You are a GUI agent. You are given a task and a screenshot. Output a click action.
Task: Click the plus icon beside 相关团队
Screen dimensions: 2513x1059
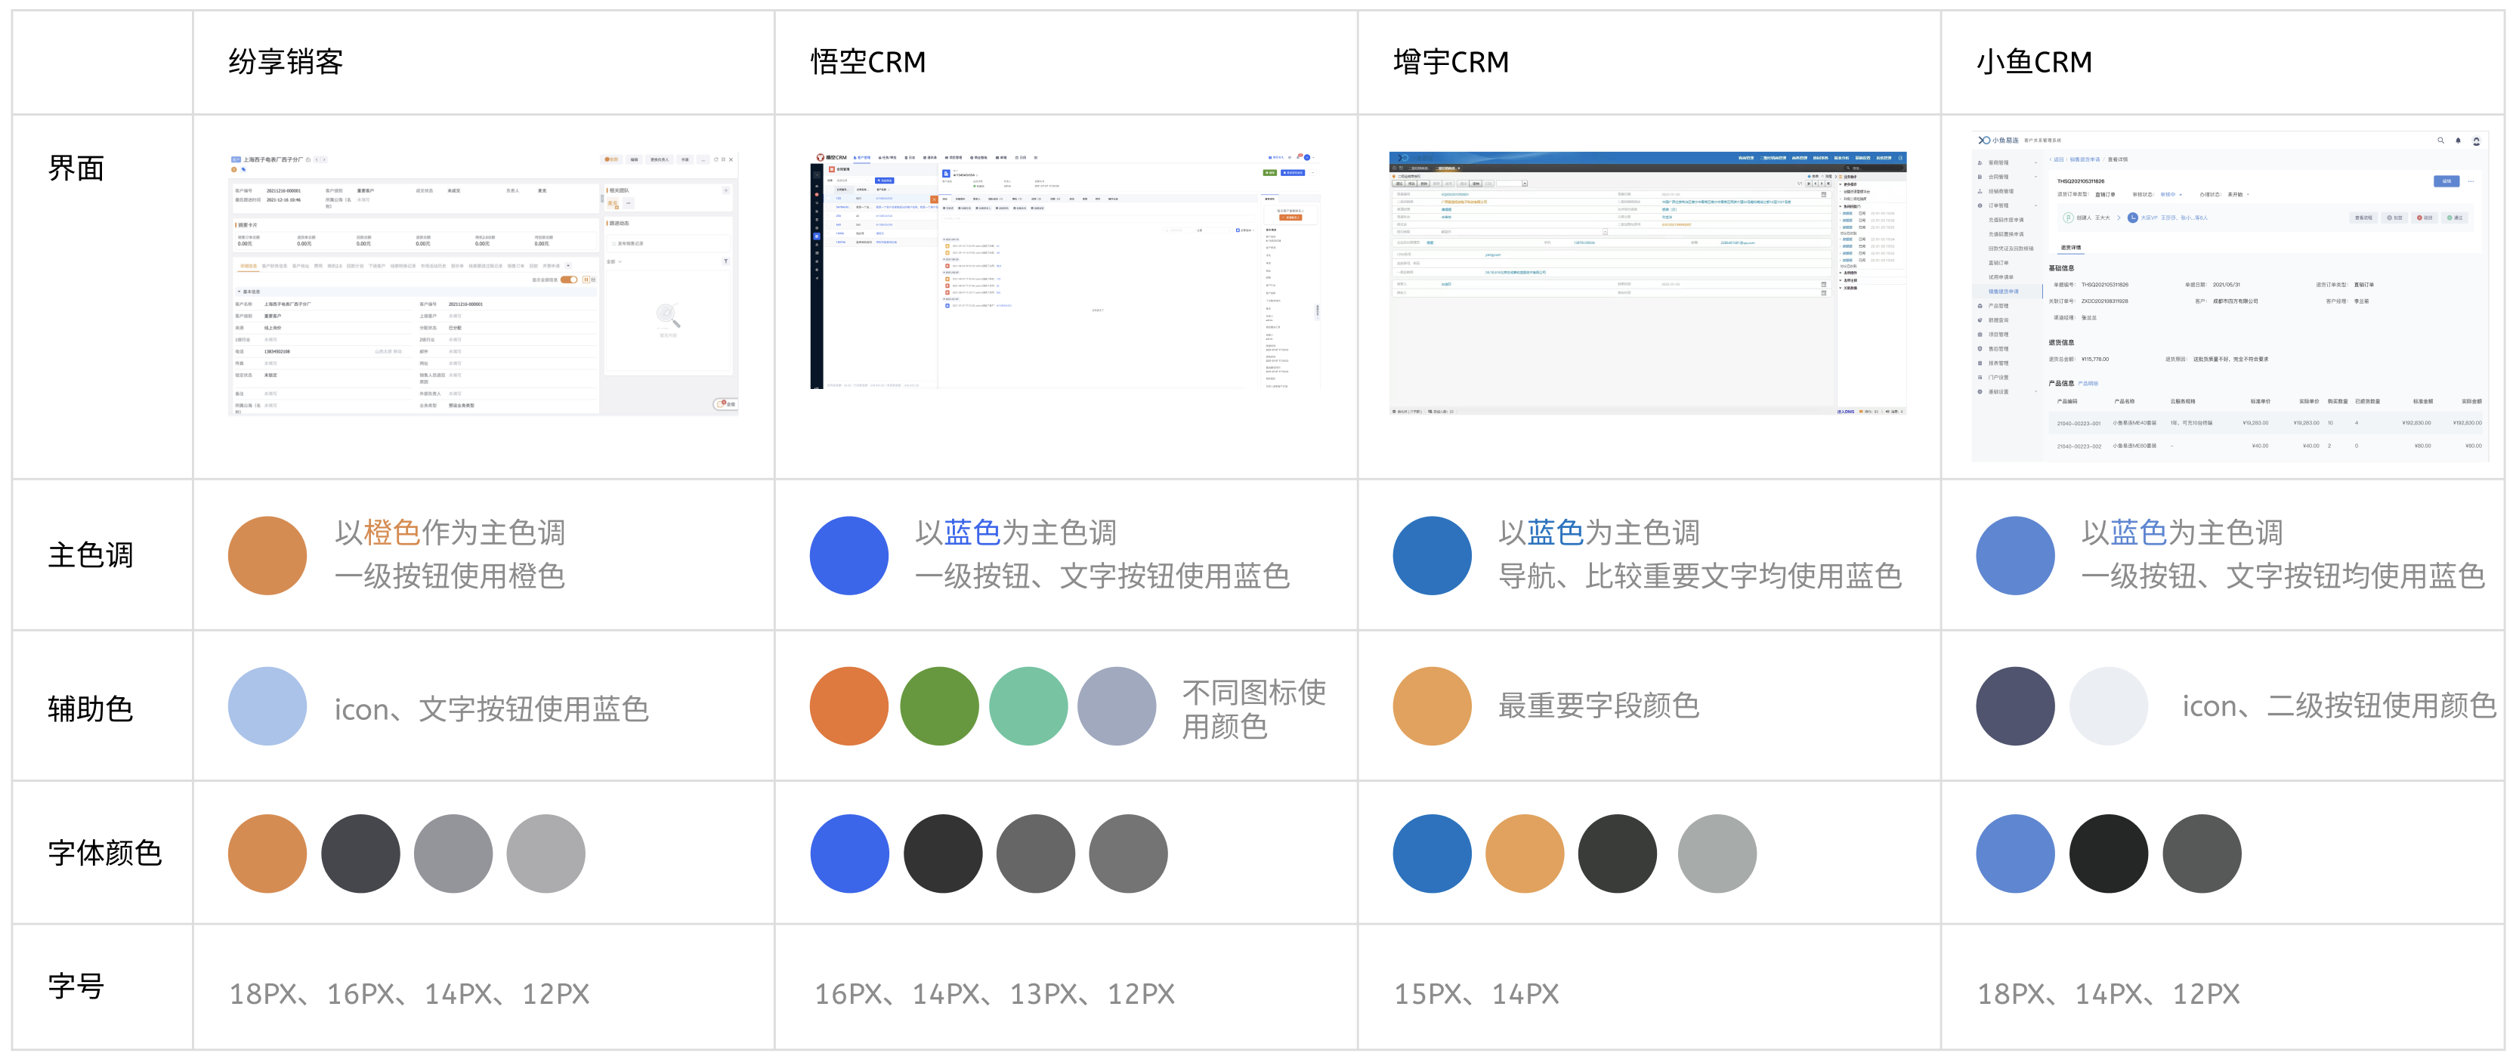tap(726, 190)
